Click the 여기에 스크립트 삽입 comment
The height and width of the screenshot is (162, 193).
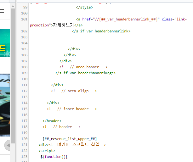77,144
